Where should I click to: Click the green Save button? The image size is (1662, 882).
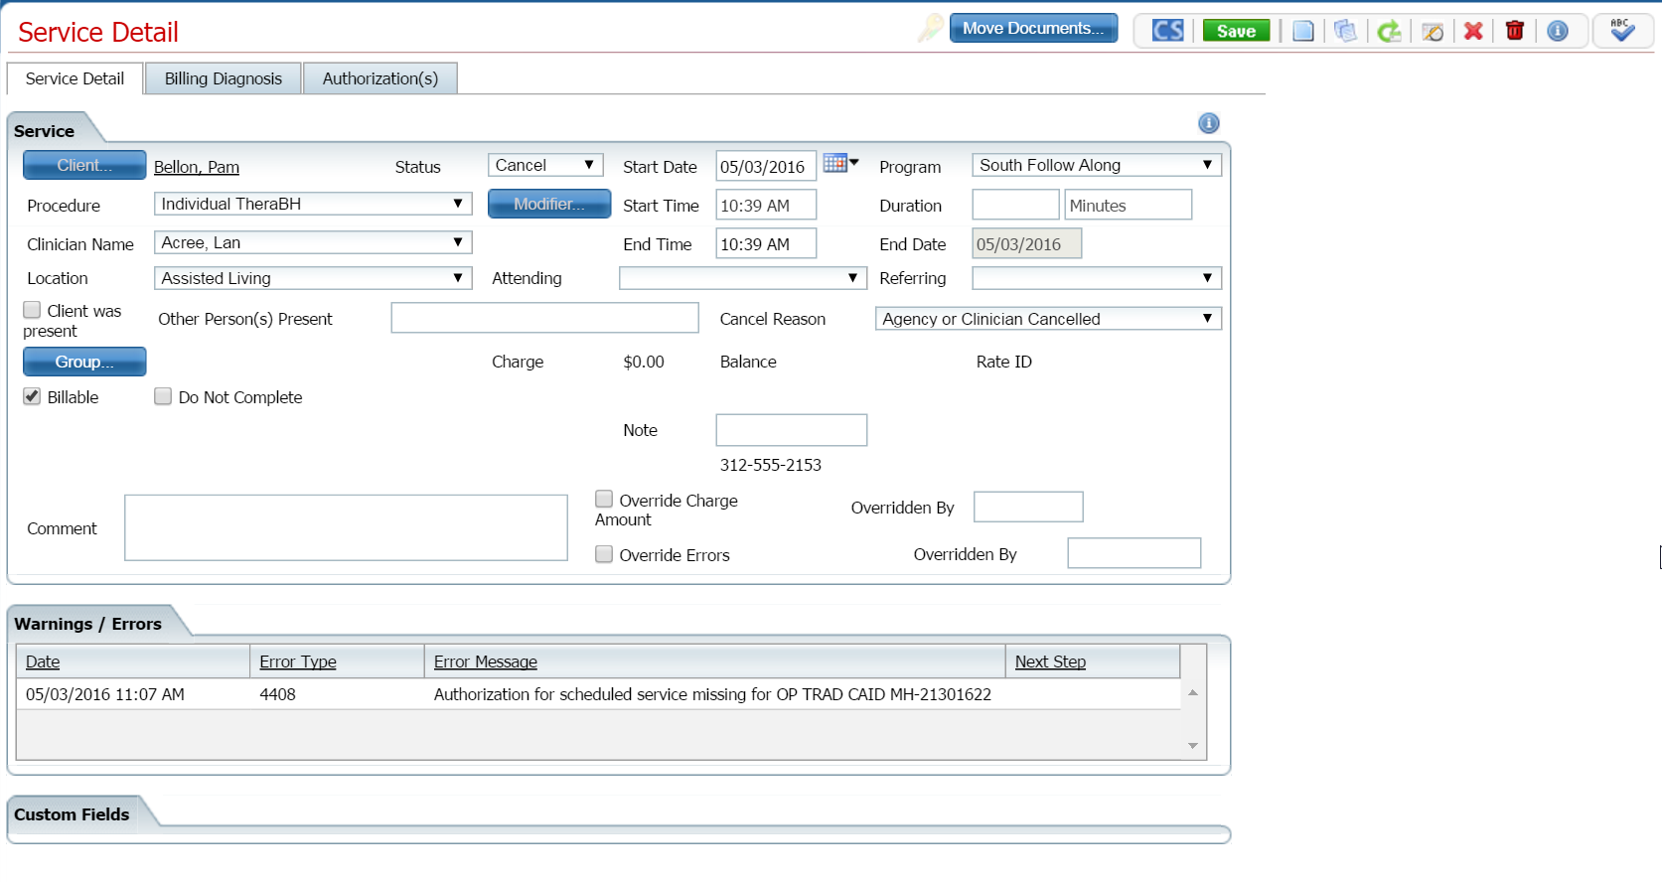[1236, 31]
